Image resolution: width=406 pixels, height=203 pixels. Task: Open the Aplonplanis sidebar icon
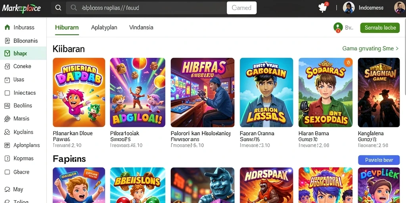pyautogui.click(x=7, y=146)
